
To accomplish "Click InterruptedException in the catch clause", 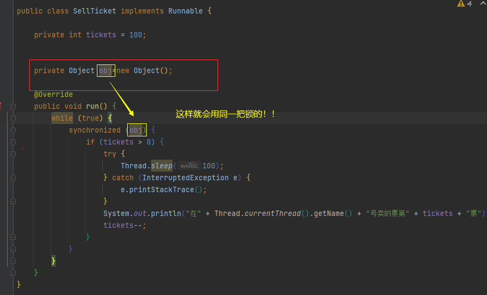I will pos(186,178).
